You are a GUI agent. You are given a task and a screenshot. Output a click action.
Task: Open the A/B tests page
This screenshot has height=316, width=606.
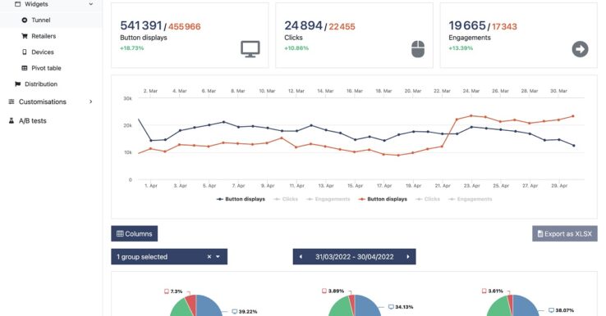click(x=33, y=121)
